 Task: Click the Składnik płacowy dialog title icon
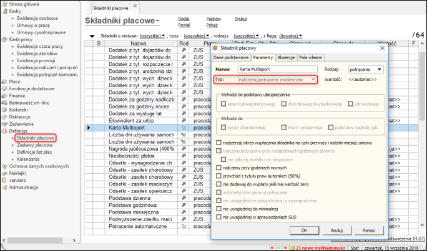[x=215, y=48]
